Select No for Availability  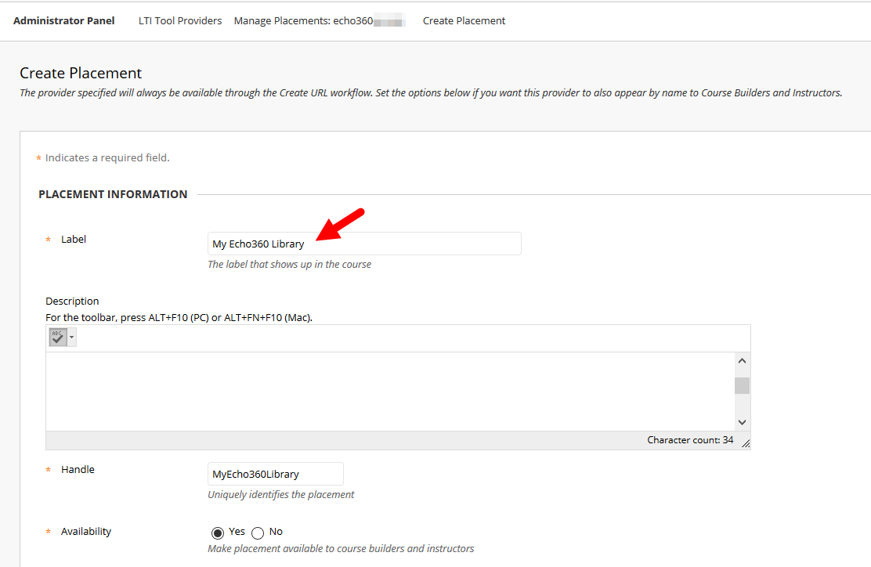(258, 533)
